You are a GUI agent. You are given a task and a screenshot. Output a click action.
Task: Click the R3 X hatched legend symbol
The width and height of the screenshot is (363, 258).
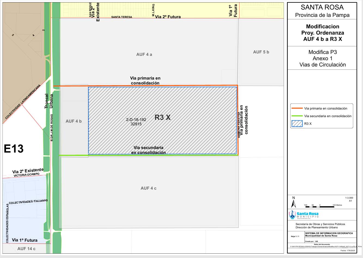point(297,124)
